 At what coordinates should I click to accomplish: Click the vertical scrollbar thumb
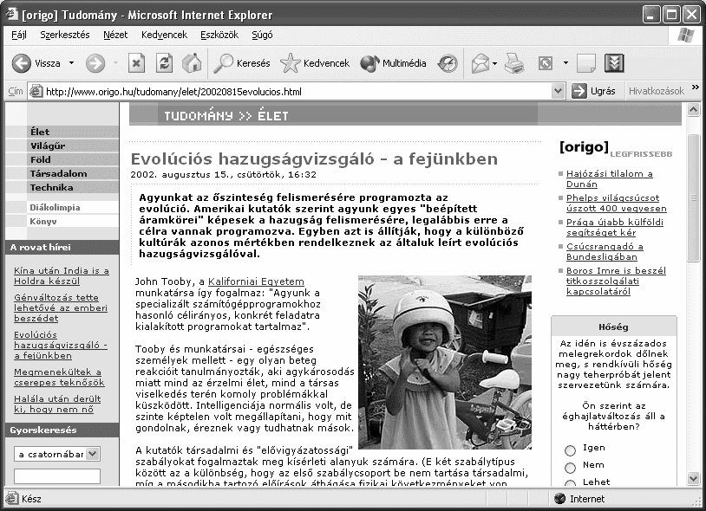pyautogui.click(x=693, y=197)
